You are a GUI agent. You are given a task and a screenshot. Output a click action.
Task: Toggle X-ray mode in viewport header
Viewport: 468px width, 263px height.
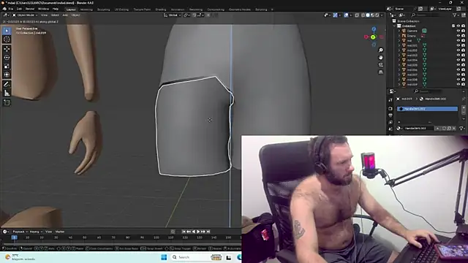357,15
